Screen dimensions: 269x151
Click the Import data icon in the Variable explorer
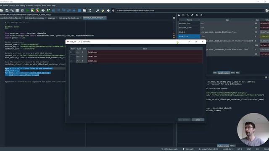point(179,15)
